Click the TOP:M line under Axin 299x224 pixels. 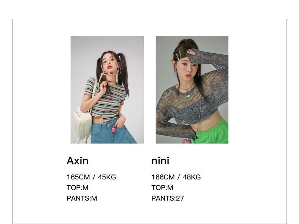click(78, 188)
